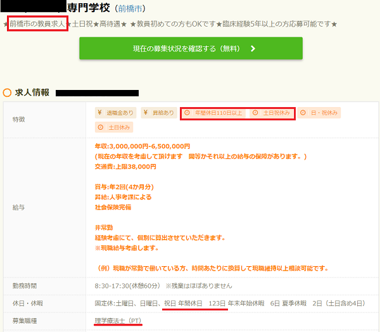Click the yen icon on the 昇給あり tag
Image resolution: width=380 pixels, height=332 pixels.
click(x=146, y=113)
